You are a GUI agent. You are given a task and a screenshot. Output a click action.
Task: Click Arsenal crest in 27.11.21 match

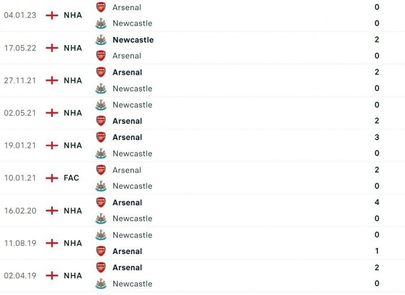point(101,72)
